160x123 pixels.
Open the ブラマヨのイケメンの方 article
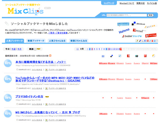(x=29, y=96)
